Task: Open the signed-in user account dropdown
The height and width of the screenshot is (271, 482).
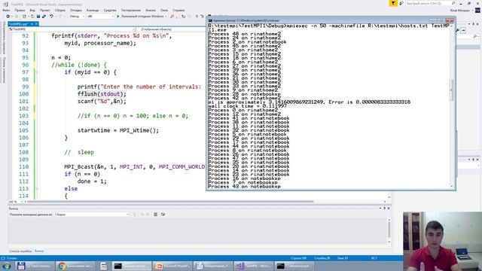Action: point(461,10)
